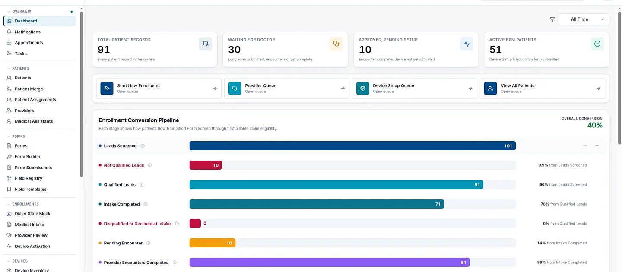
Task: Click the Patient Merge icon
Action: [x=9, y=89]
